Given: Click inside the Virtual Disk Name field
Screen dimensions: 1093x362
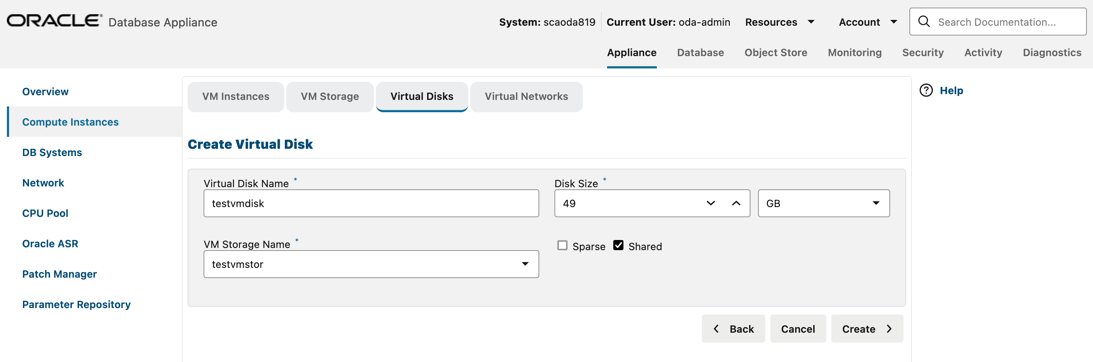Looking at the screenshot, I should [x=371, y=203].
